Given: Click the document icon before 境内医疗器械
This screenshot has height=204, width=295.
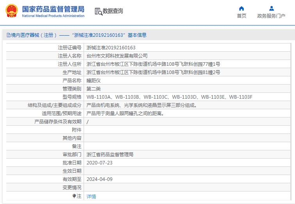Looking at the screenshot, I should click(x=8, y=35).
